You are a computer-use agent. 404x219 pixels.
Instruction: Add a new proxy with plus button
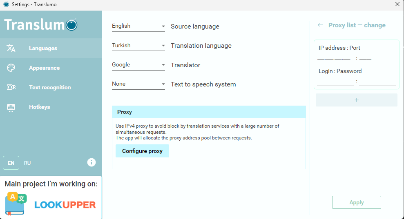357,100
